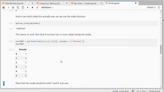Click the index function markdown sentence

click(x=50, y=16)
